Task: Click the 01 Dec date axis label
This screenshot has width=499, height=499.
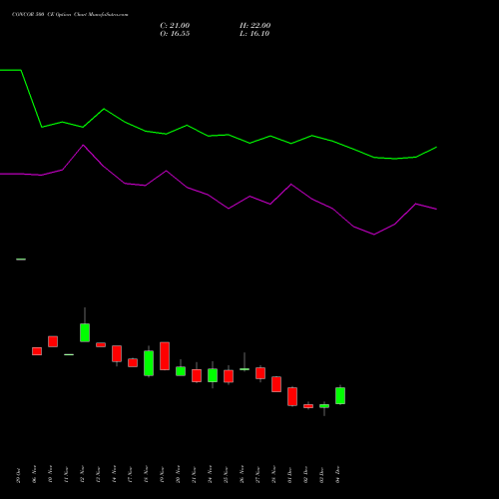Action: [x=289, y=475]
